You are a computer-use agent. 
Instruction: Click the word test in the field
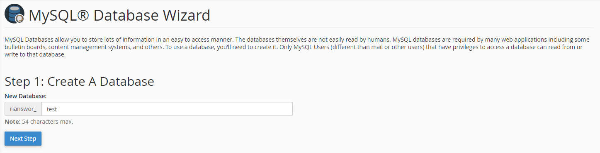52,109
